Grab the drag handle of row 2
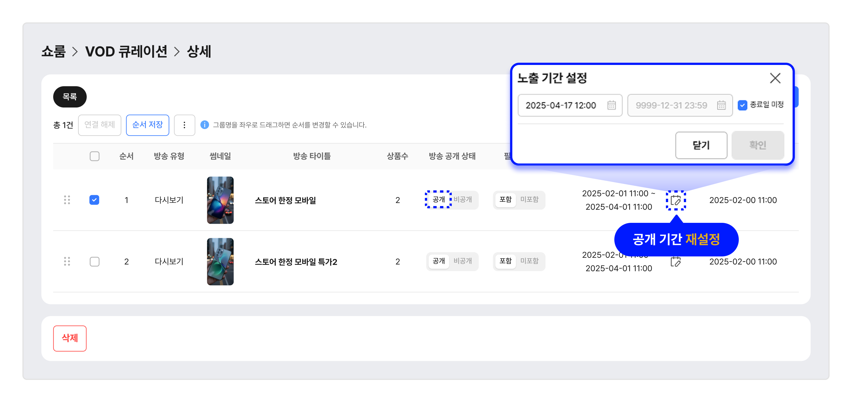852x402 pixels. pyautogui.click(x=67, y=261)
